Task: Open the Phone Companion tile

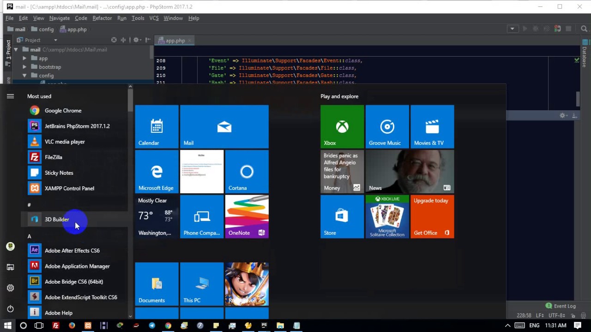Action: (201, 217)
